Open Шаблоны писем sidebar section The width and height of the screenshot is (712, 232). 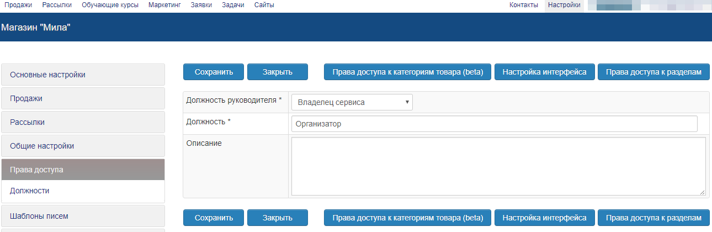[x=83, y=216]
